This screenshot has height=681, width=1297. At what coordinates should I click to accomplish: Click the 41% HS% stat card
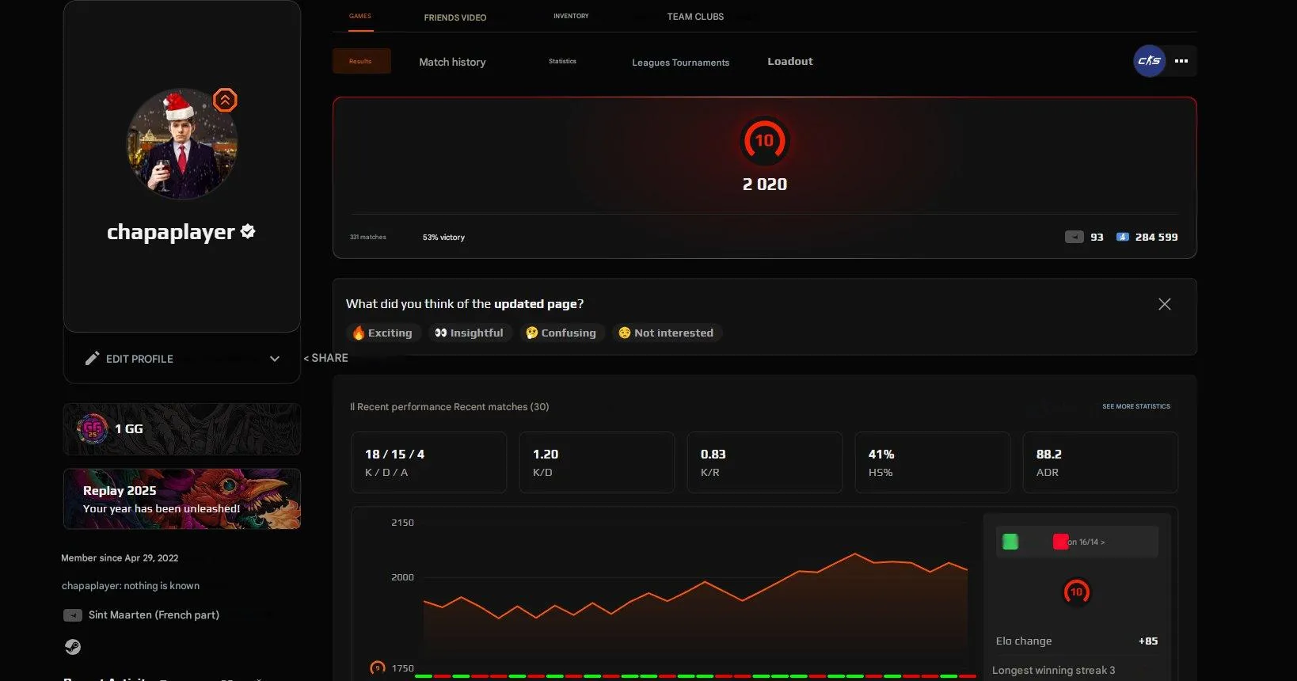pyautogui.click(x=933, y=462)
